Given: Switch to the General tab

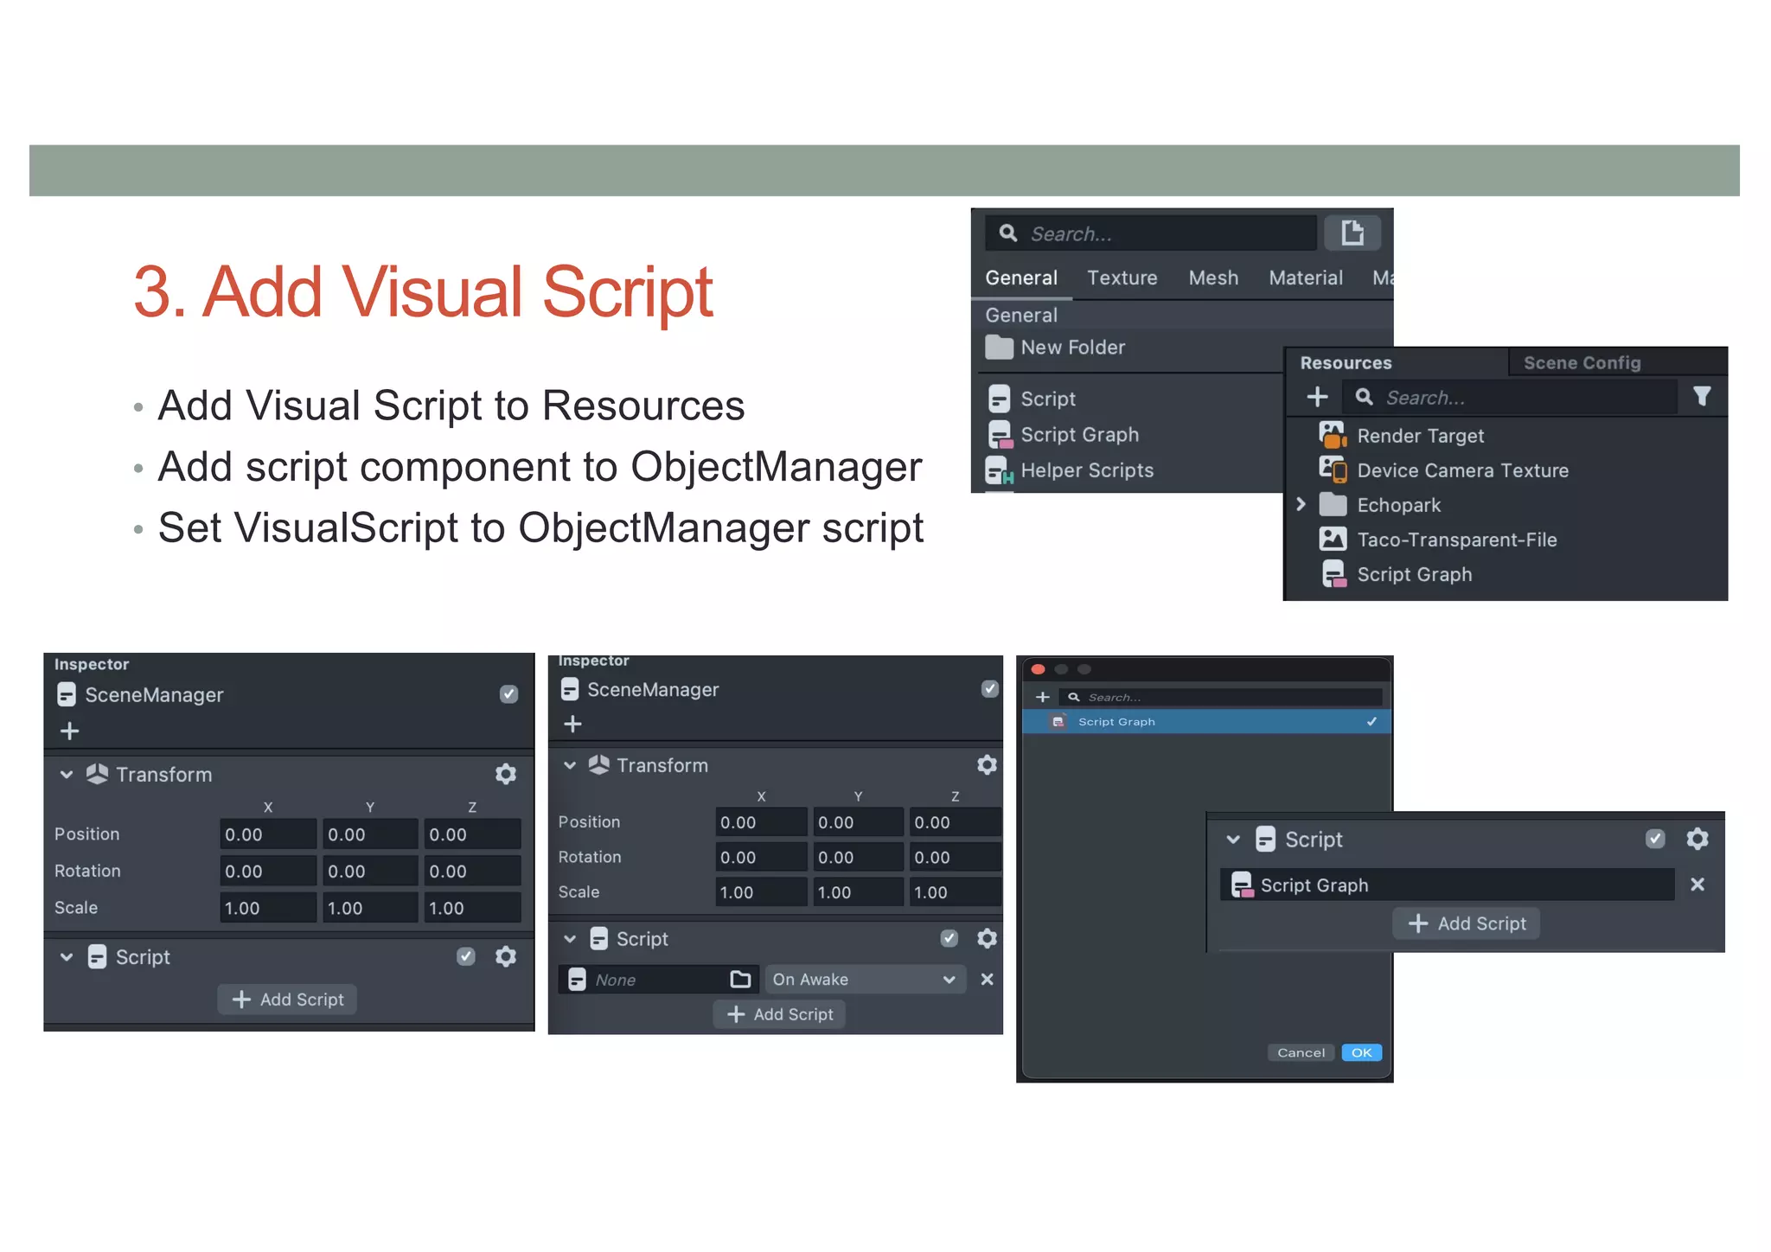Looking at the screenshot, I should click(x=1021, y=278).
